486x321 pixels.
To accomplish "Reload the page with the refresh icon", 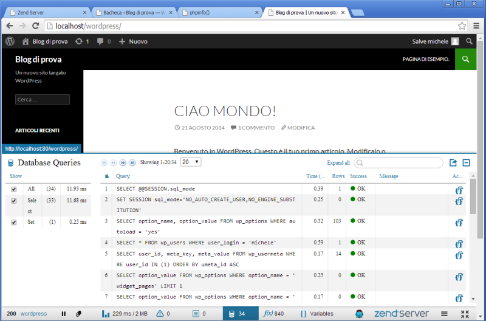I will click(36, 26).
